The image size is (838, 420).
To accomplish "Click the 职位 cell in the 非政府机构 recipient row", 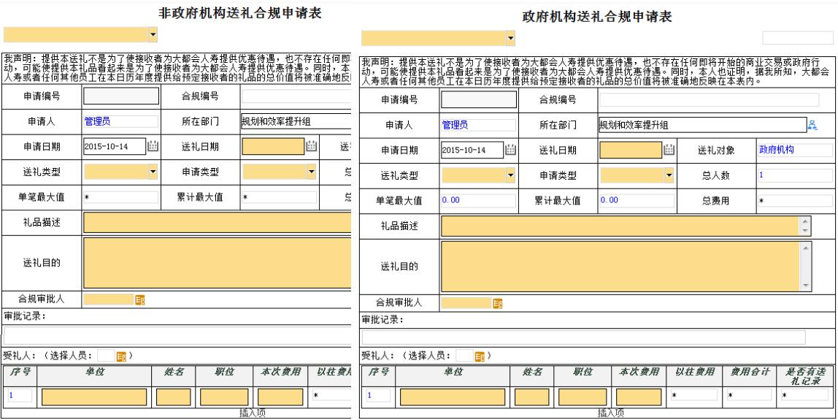I will [225, 397].
